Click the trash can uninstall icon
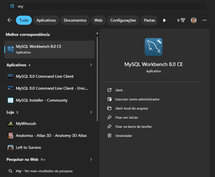The height and width of the screenshot is (177, 215). (109, 135)
